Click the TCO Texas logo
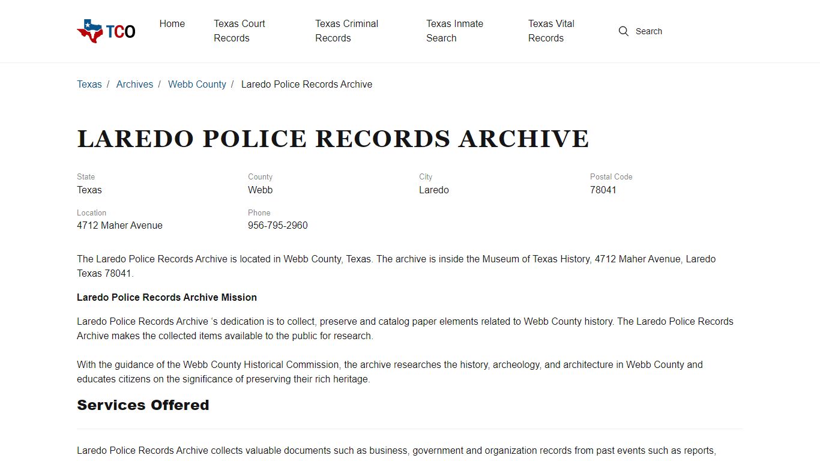 [x=106, y=31]
